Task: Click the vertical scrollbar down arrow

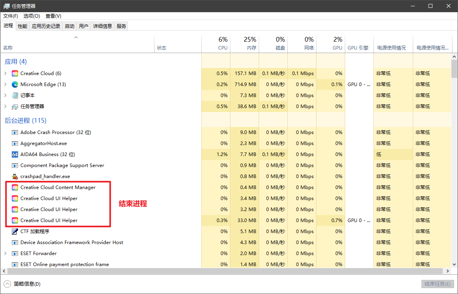Action: [x=454, y=265]
